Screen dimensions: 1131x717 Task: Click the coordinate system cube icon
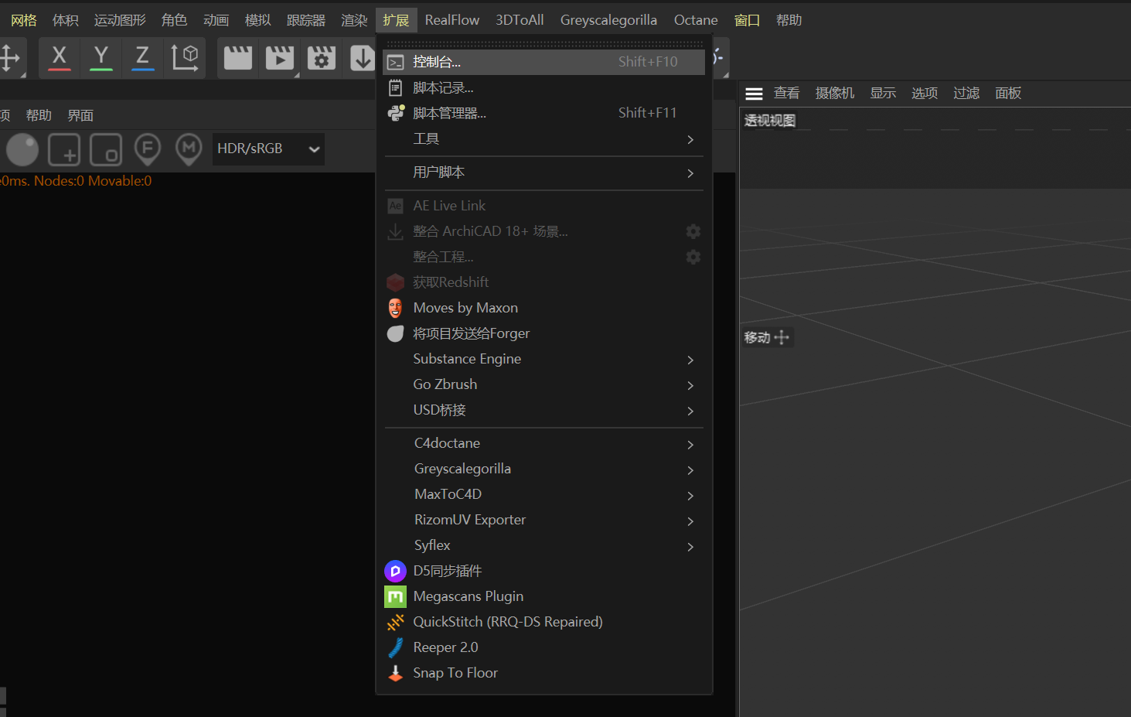185,58
